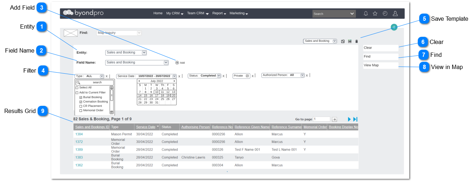This screenshot has height=182, width=474.
Task: Check Add to Current Filter
Action: (77, 93)
